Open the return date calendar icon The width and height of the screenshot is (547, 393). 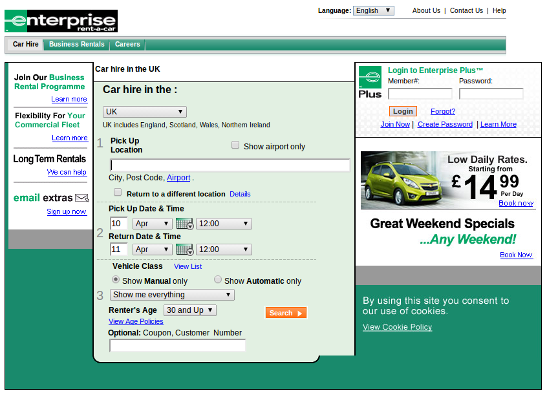tap(184, 250)
